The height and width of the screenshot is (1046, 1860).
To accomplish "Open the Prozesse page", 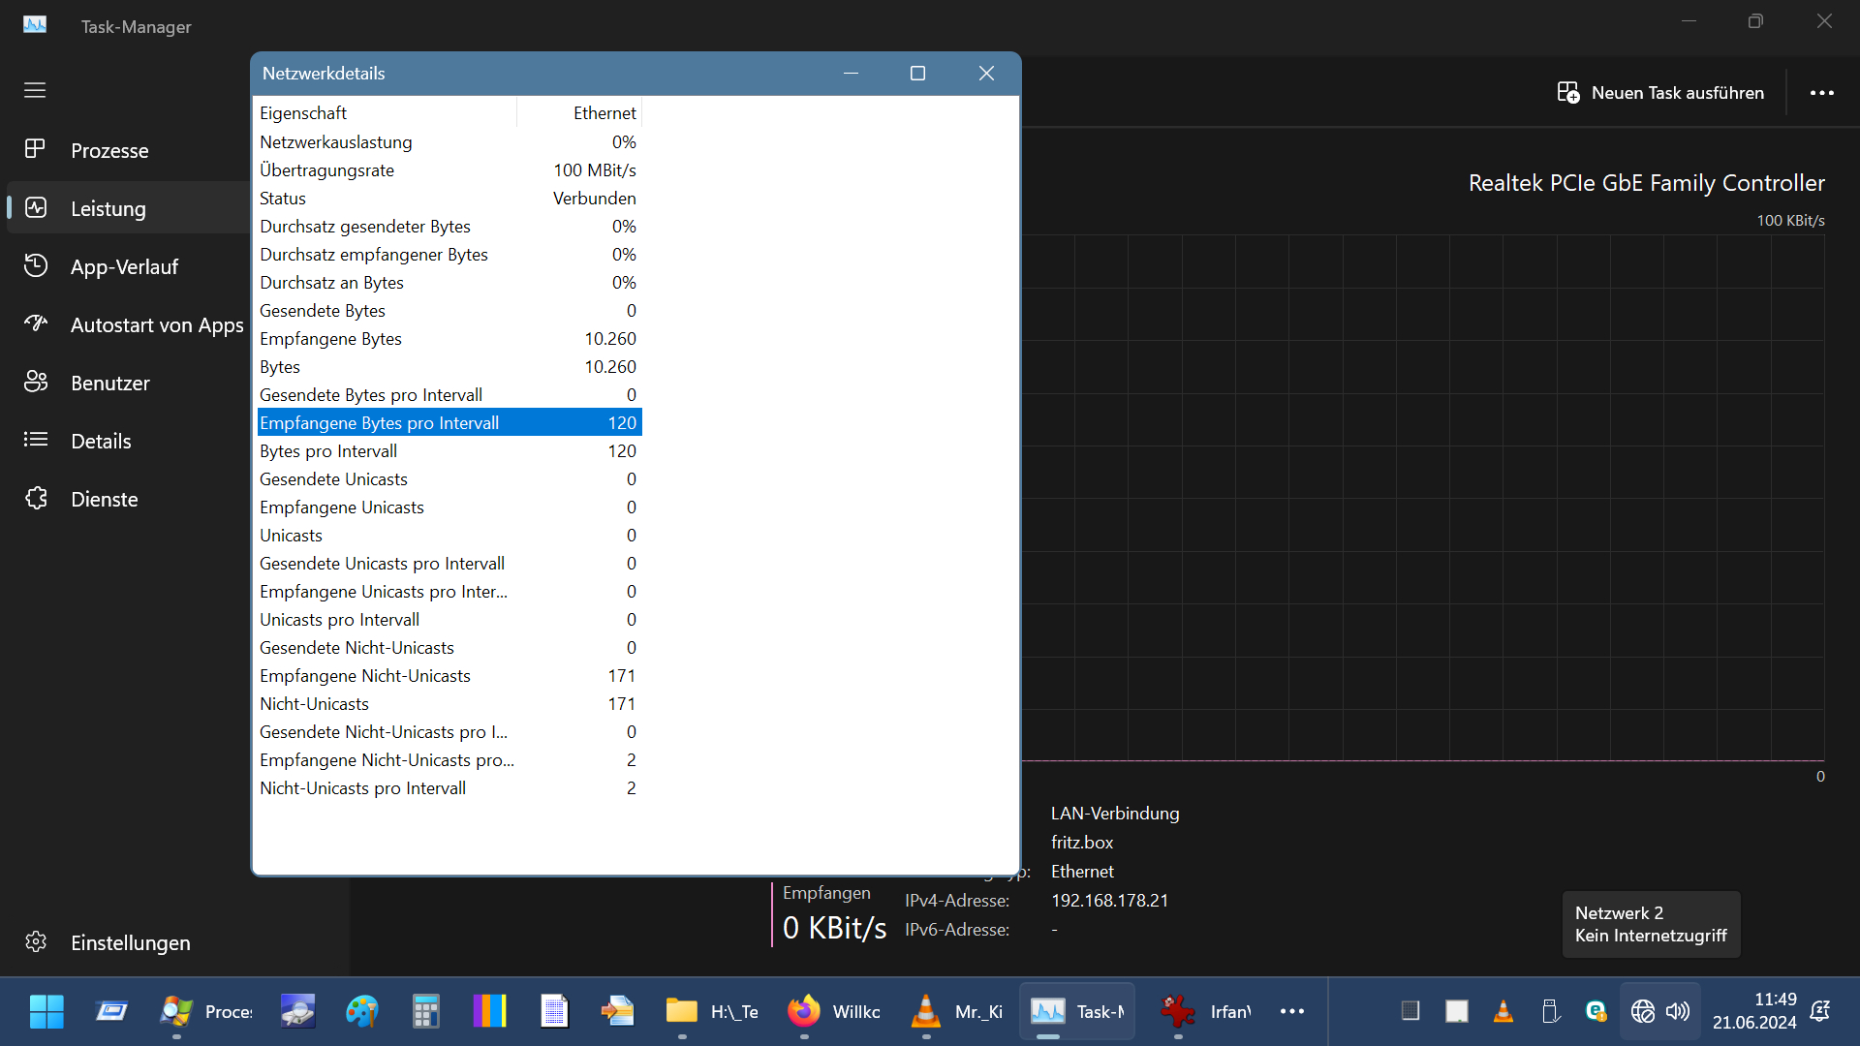I will pyautogui.click(x=108, y=151).
